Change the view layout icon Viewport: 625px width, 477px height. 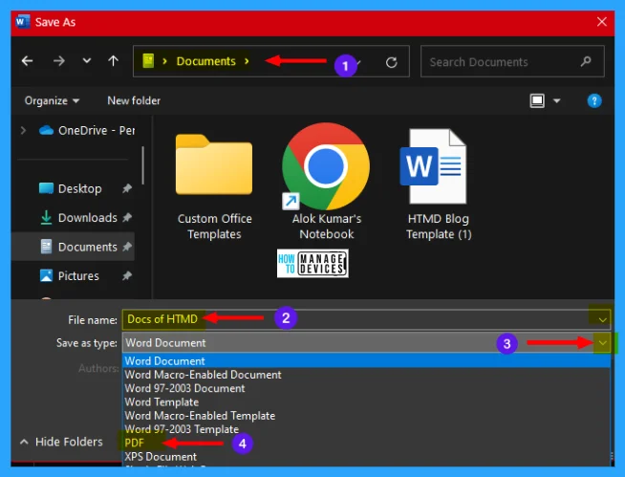[x=538, y=100]
